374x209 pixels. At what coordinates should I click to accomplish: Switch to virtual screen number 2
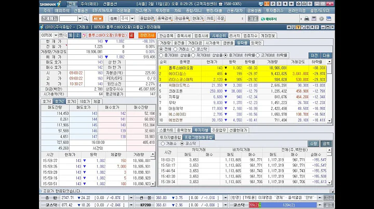pos(273,4)
